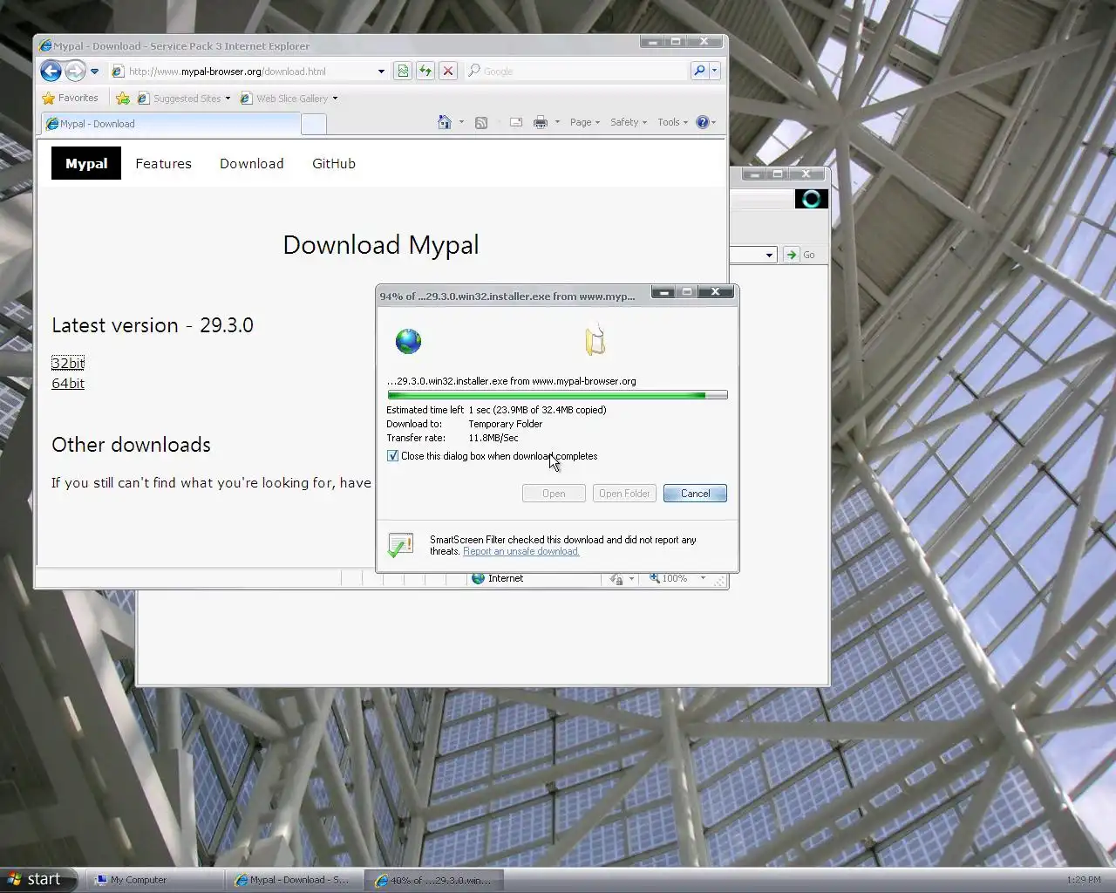This screenshot has height=893, width=1116.
Task: Click the Temporary Folder destination text
Action: point(506,424)
